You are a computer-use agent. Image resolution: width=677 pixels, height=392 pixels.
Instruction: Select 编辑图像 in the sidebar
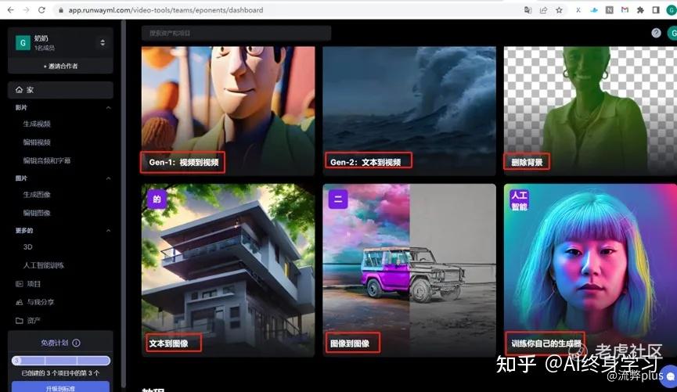37,213
